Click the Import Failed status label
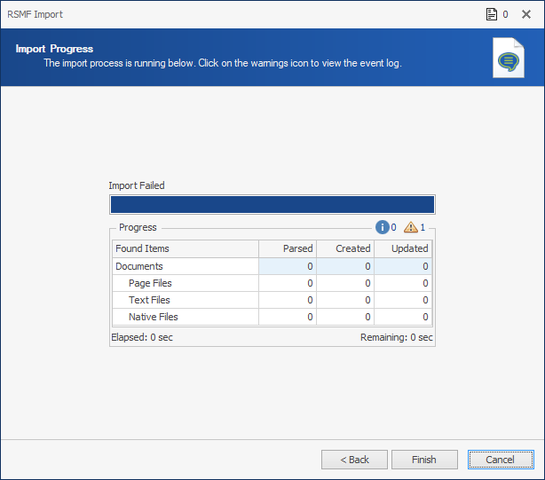This screenshot has height=480, width=545. (x=137, y=185)
